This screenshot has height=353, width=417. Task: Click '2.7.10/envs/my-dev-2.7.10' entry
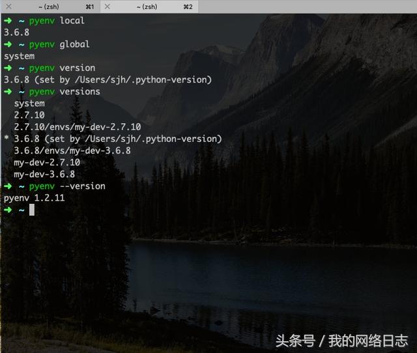78,127
